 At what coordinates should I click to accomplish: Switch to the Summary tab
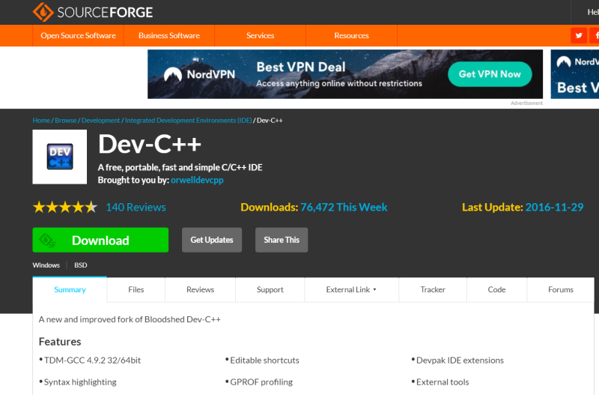[x=70, y=290]
